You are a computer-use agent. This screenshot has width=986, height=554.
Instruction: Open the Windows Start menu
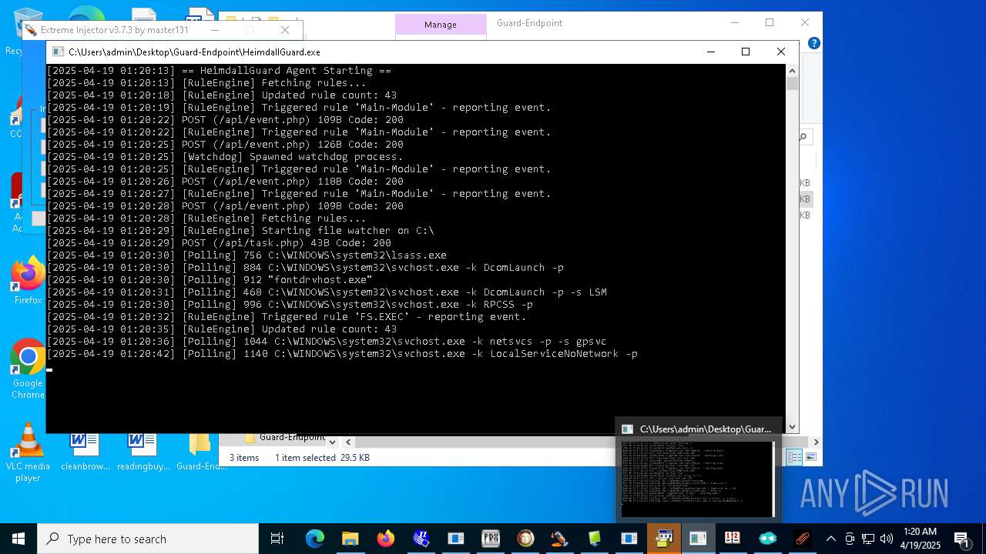[18, 539]
